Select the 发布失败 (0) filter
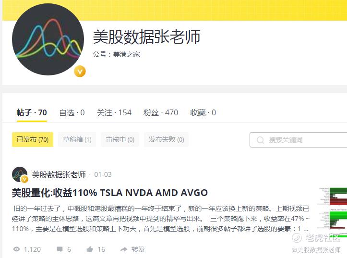The height and width of the screenshot is (258, 347). (x=166, y=139)
